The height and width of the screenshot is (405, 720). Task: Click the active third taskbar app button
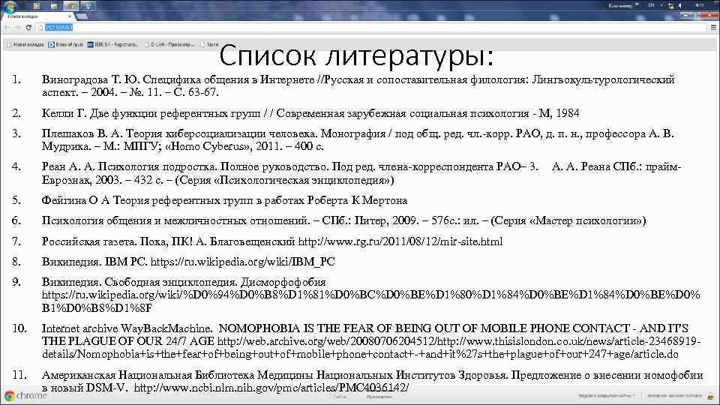click(70, 6)
